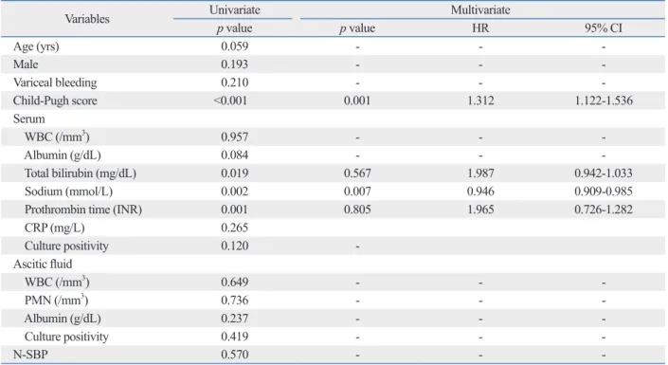
Task: Select the Sodium (mmol/L) label
Action: [68, 192]
